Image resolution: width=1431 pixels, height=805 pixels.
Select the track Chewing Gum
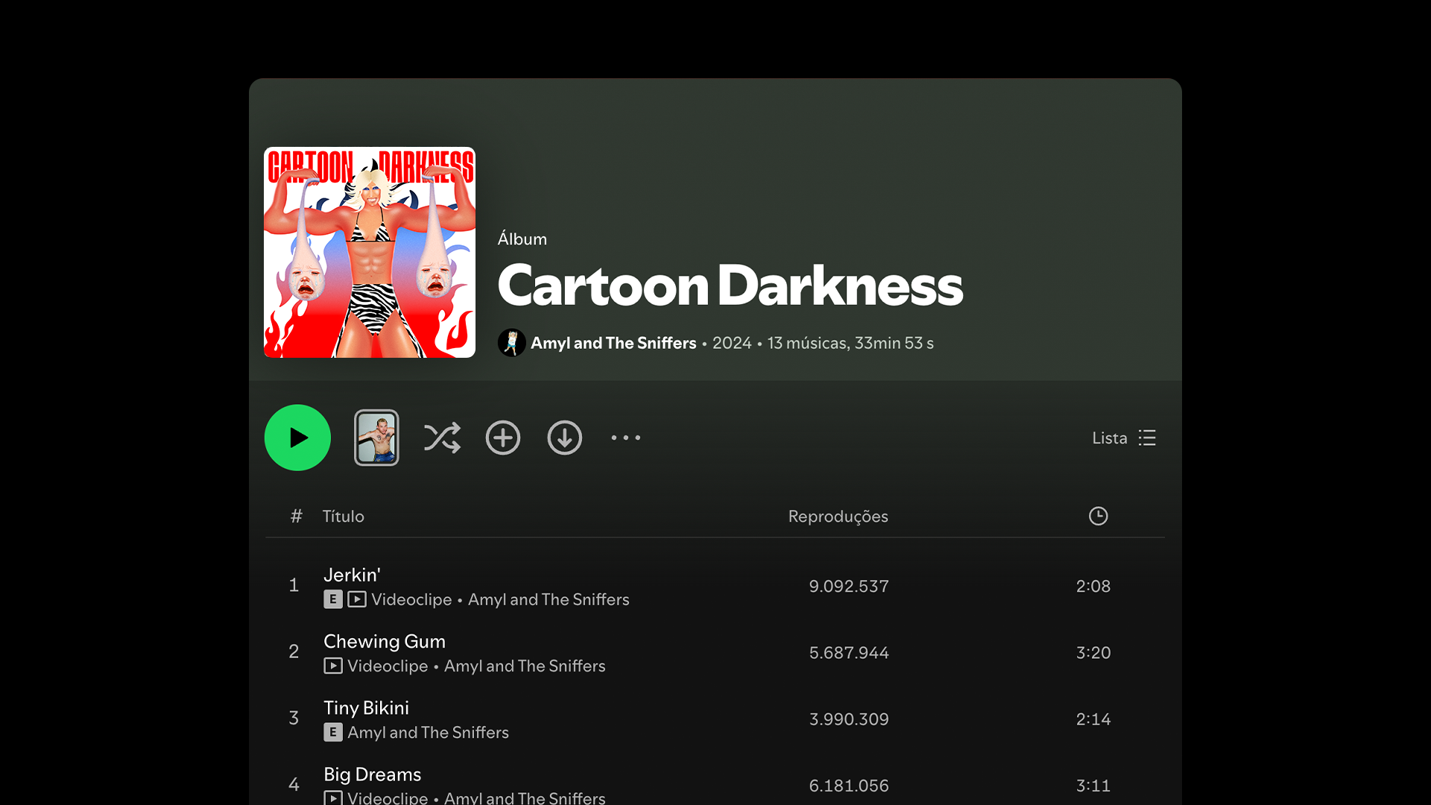385,641
